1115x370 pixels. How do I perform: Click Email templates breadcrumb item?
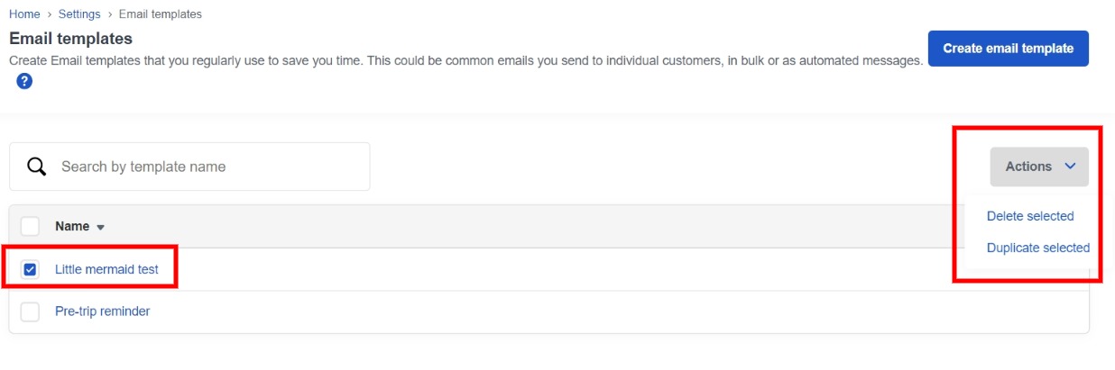[161, 14]
